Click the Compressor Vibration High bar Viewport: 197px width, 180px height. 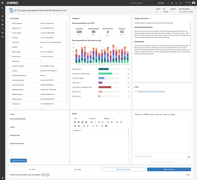click(x=105, y=74)
